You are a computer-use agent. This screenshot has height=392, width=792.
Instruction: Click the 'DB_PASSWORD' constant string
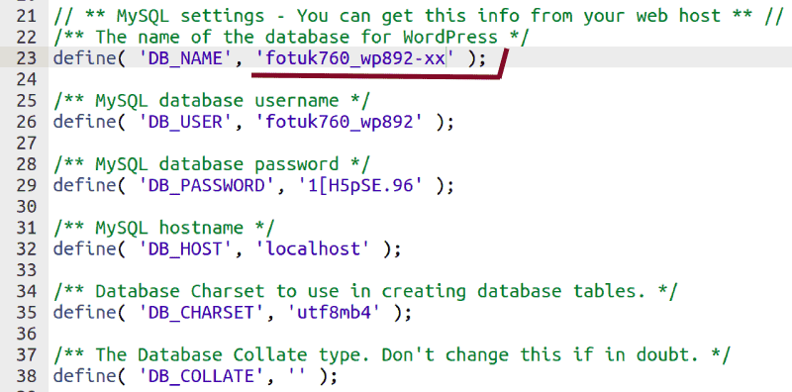point(207,186)
